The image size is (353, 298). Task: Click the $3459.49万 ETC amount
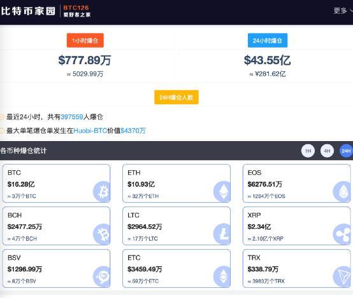pos(145,269)
